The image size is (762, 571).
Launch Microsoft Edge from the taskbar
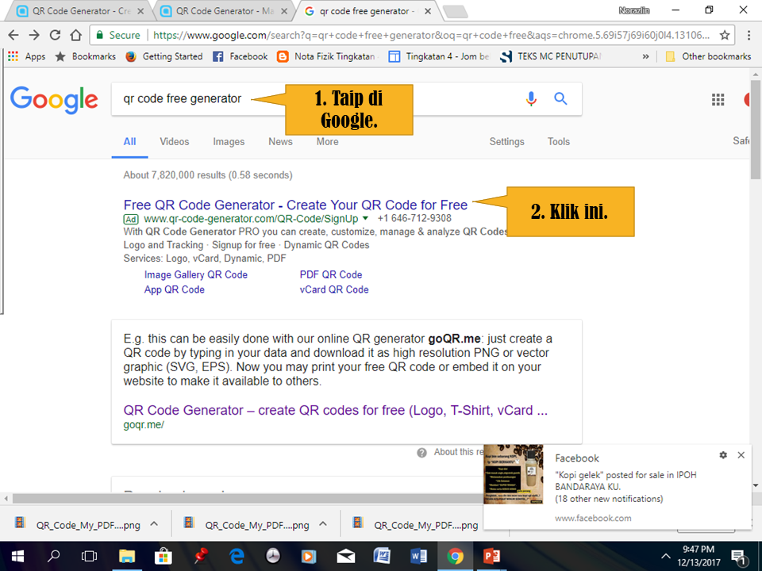coord(237,557)
